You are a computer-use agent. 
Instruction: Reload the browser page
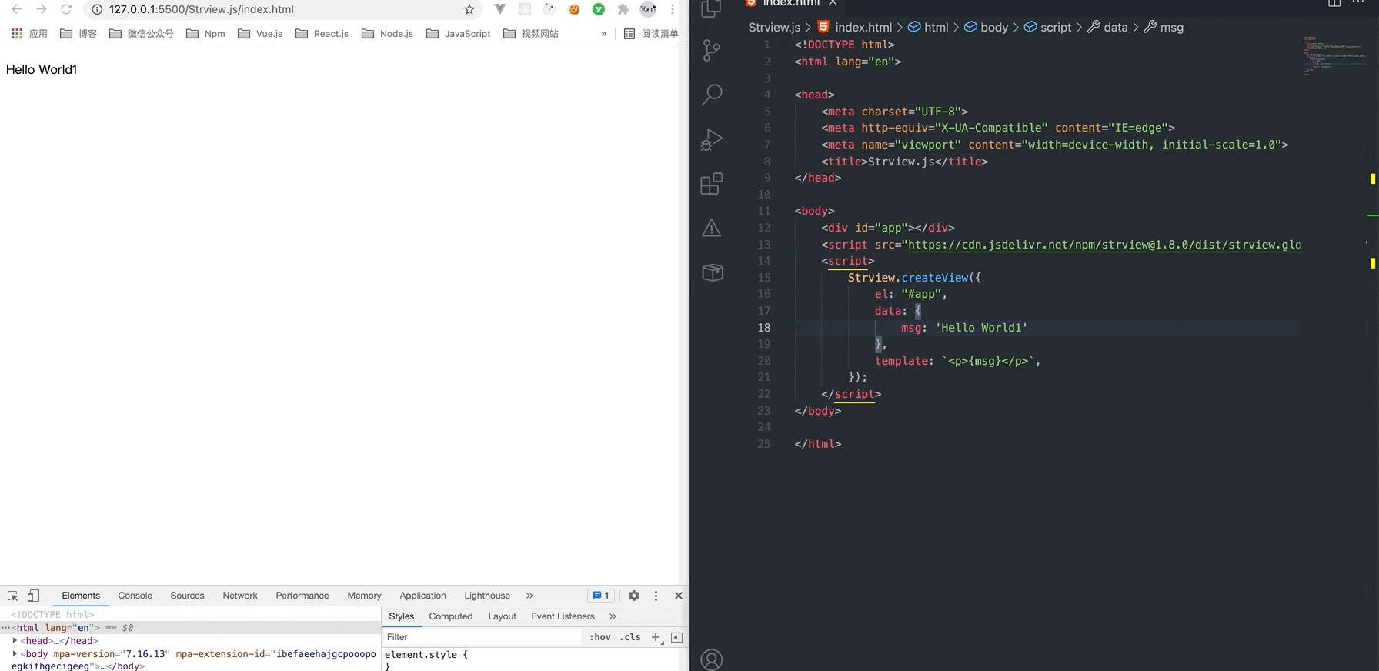click(66, 9)
